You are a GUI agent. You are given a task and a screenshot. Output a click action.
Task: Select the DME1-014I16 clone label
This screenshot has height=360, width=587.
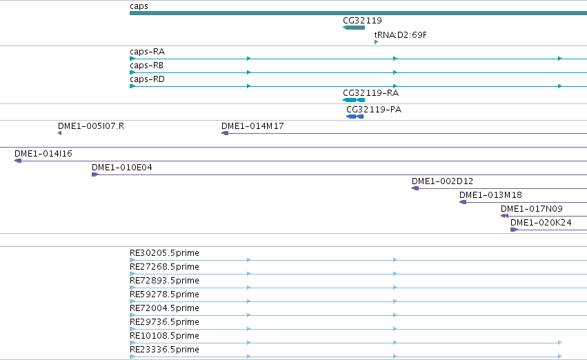point(43,154)
